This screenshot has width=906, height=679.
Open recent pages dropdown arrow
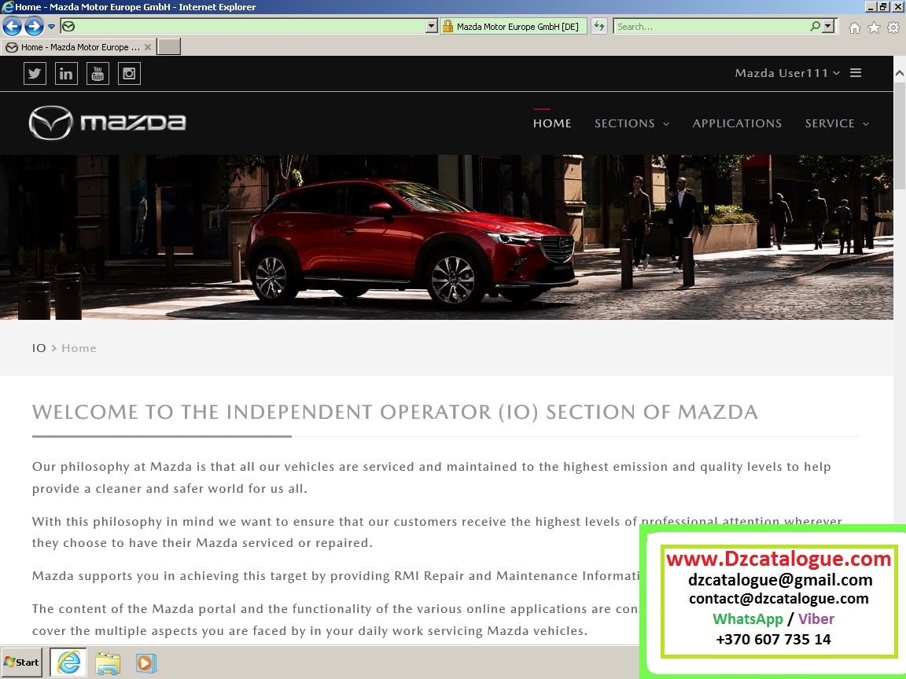[51, 26]
